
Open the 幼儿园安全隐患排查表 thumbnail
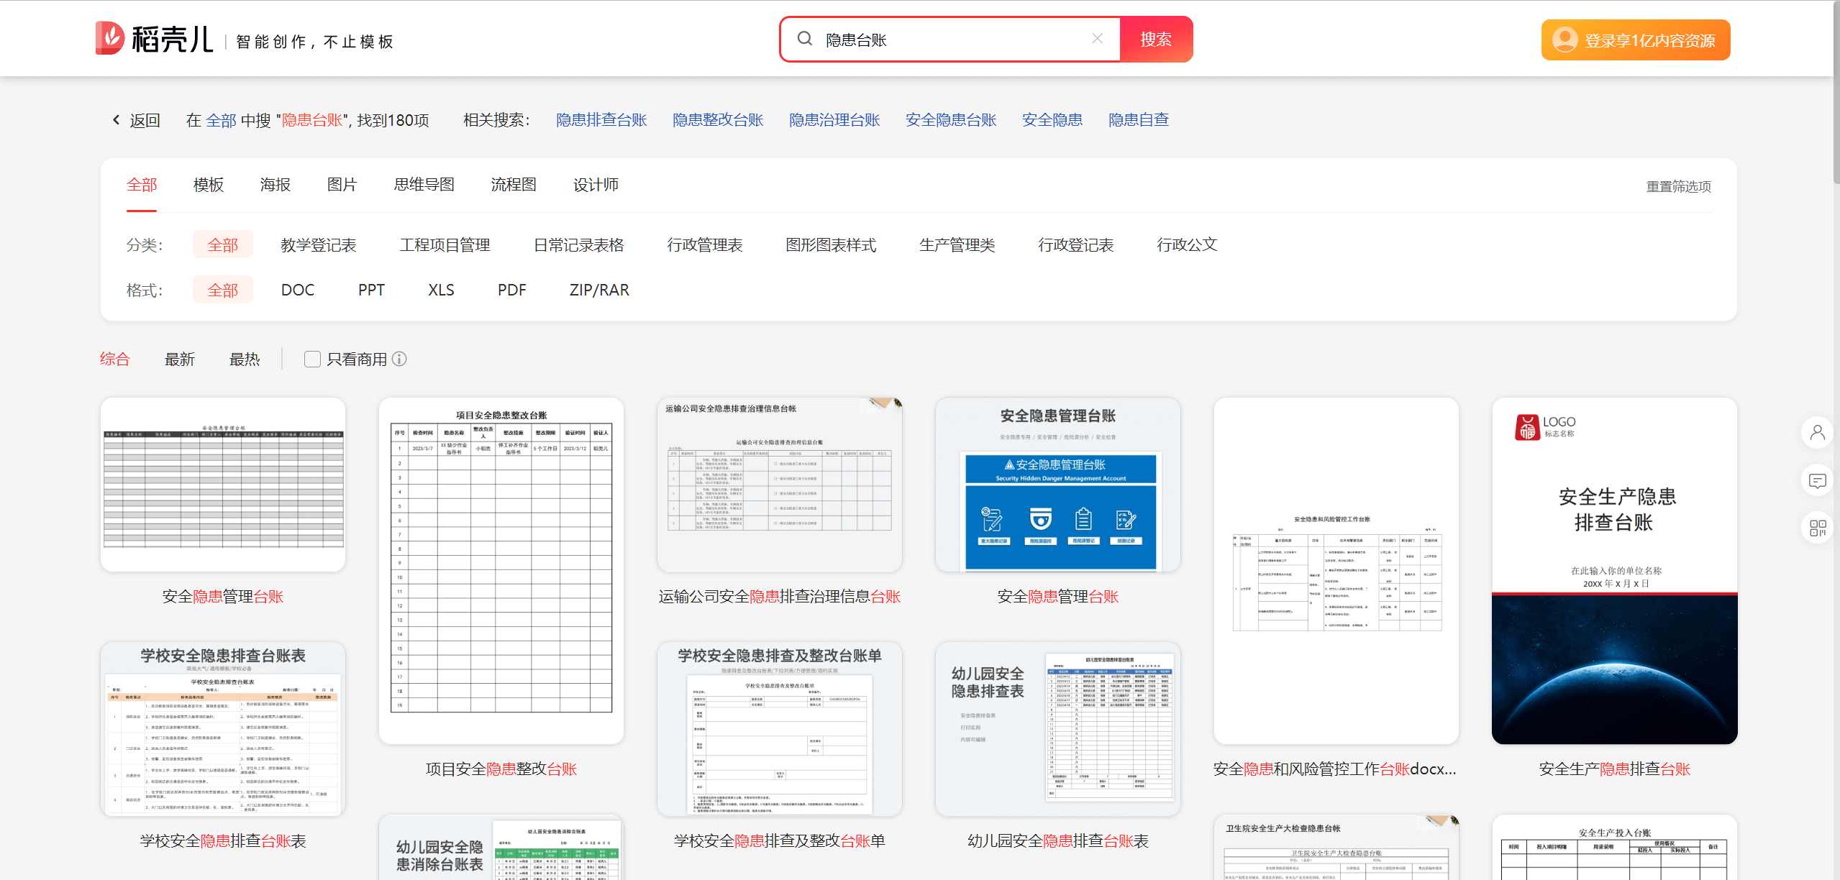point(1058,729)
